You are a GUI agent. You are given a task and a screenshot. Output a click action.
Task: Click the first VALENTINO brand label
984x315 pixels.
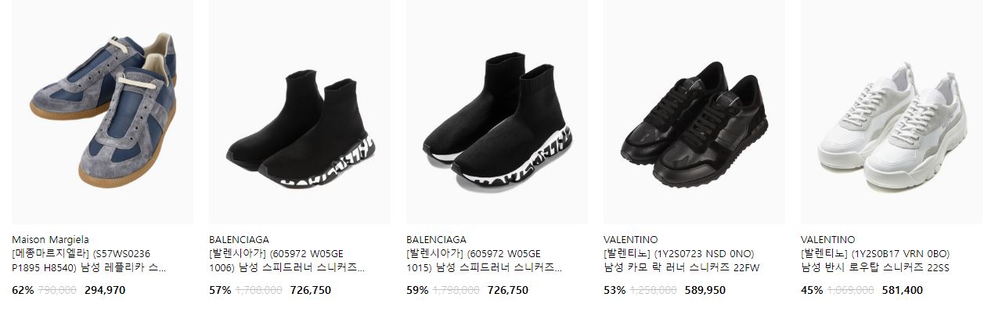click(x=631, y=239)
